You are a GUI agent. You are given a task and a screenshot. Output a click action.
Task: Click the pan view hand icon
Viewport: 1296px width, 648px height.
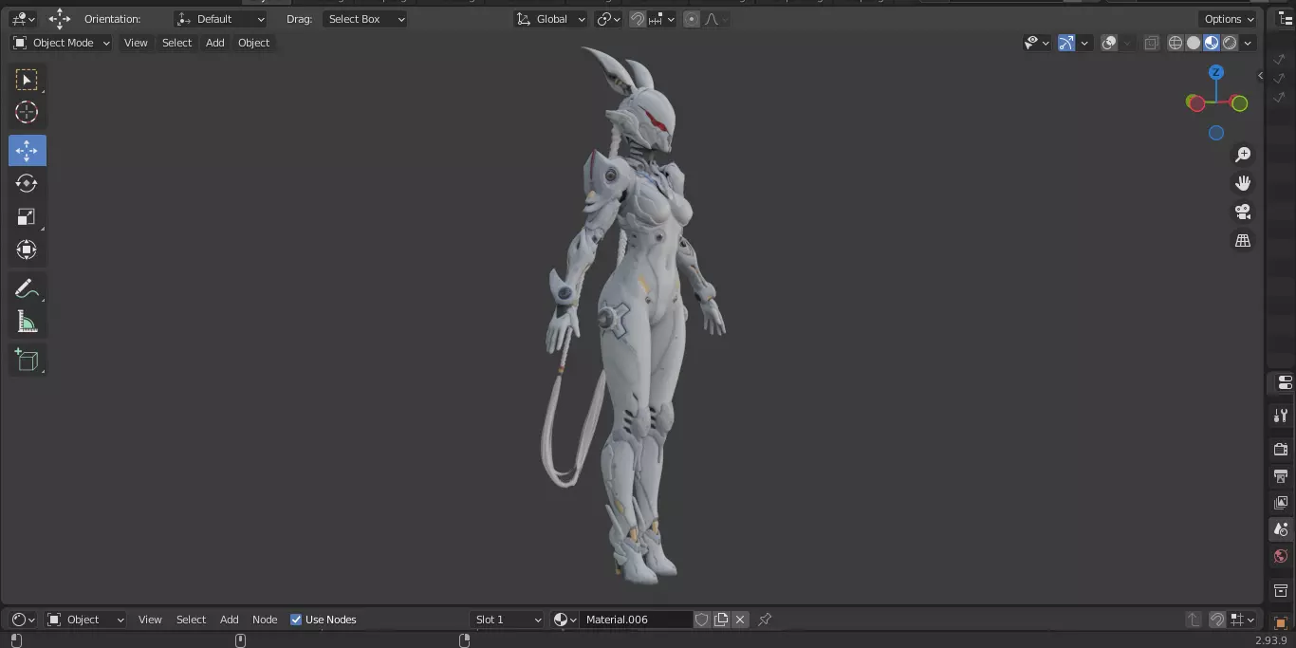1242,183
